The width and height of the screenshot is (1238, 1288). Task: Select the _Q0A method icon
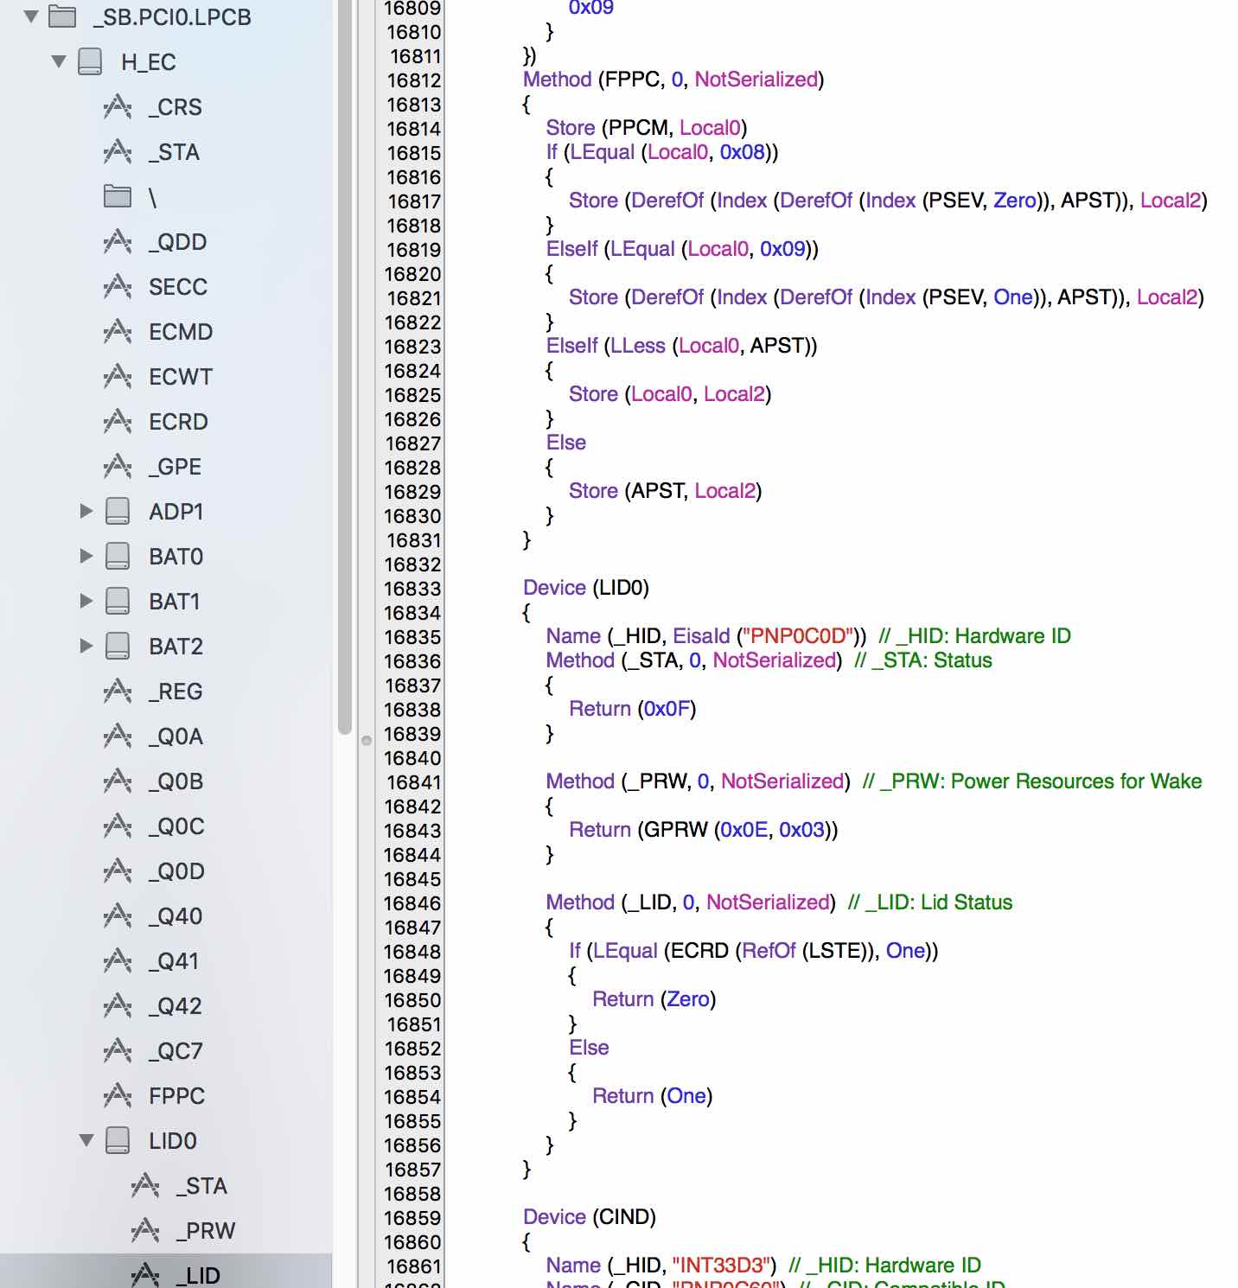118,736
